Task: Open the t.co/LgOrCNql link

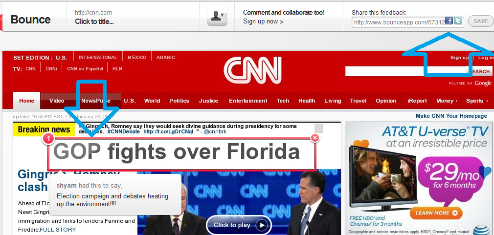Action: (168, 131)
